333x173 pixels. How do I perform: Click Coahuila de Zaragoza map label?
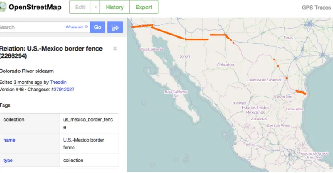(264, 80)
